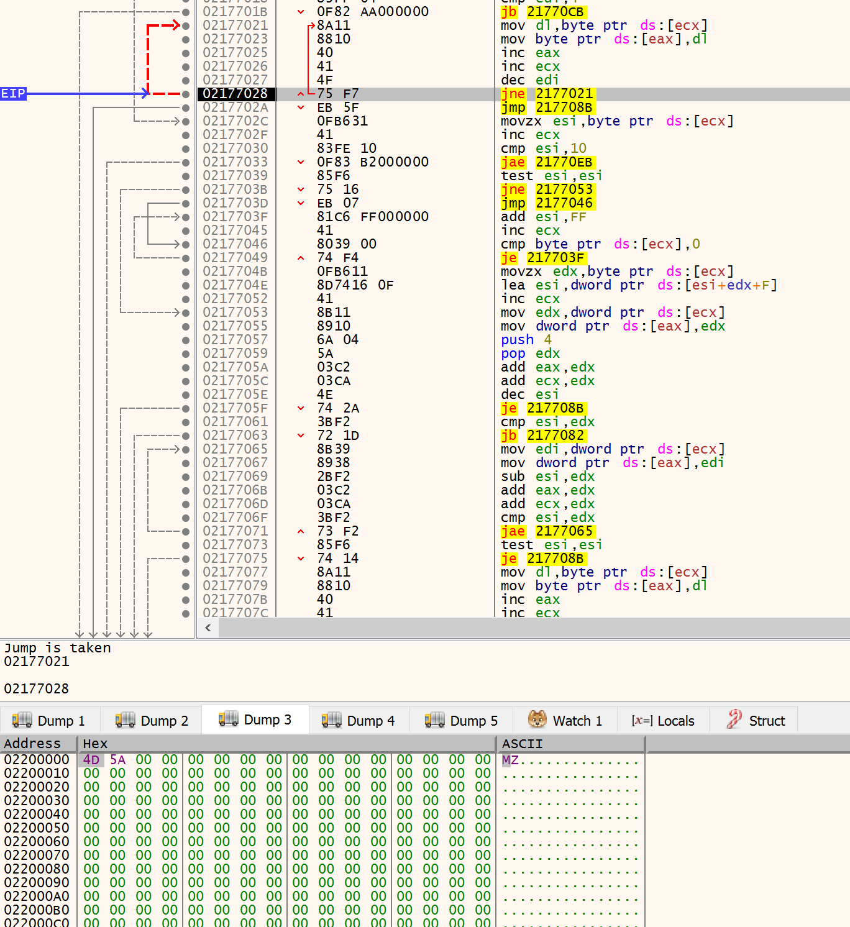Screen dimensions: 850x927
Task: Select address 02177030 in disassembly
Action: (235, 148)
